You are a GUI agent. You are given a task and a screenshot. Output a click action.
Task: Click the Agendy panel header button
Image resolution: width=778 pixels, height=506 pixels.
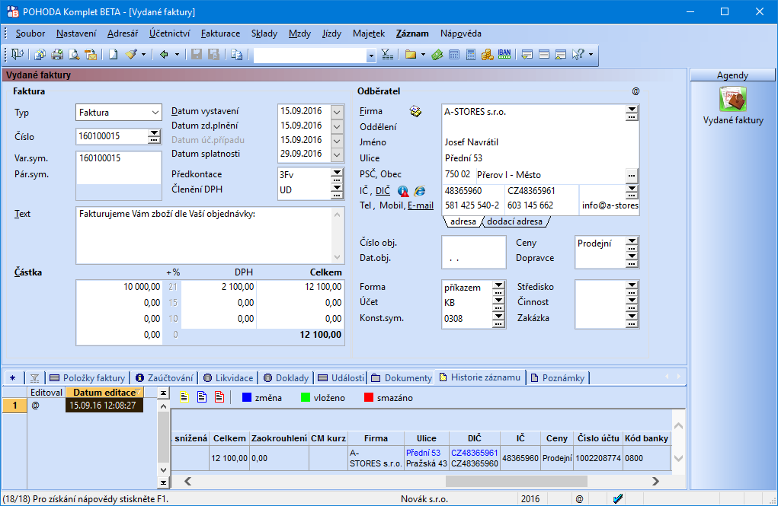point(732,75)
